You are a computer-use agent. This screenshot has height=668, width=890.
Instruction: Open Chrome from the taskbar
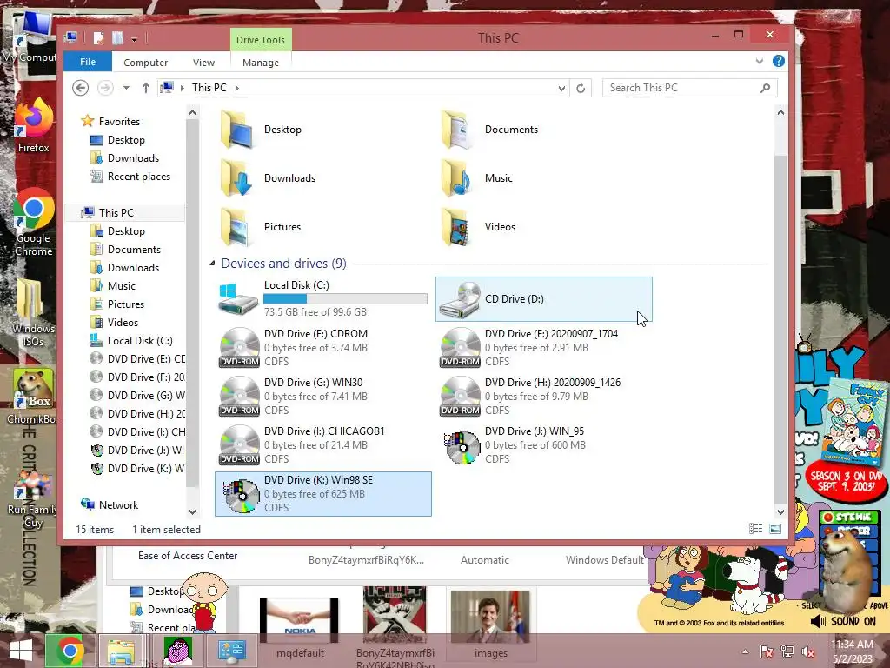click(x=70, y=651)
